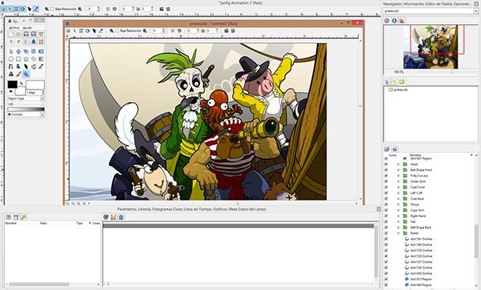Click refresh icon in pirates.sifz window toolbar
Viewport: 481px width, 290px height.
coord(180,30)
